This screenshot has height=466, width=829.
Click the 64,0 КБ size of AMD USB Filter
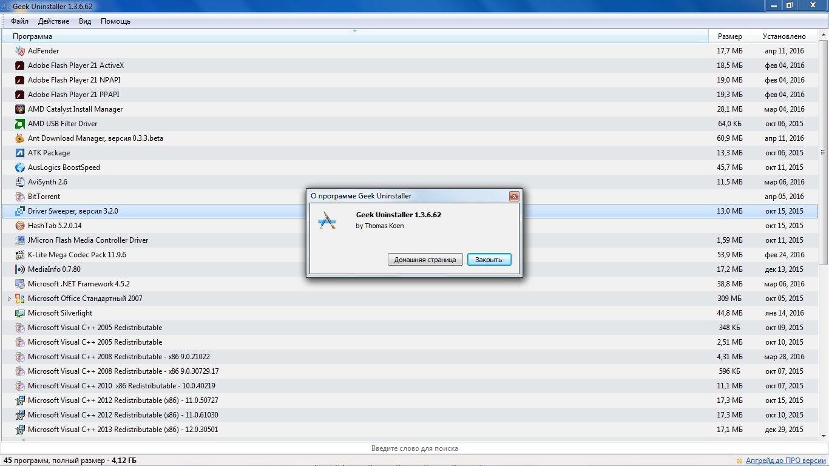(x=729, y=124)
